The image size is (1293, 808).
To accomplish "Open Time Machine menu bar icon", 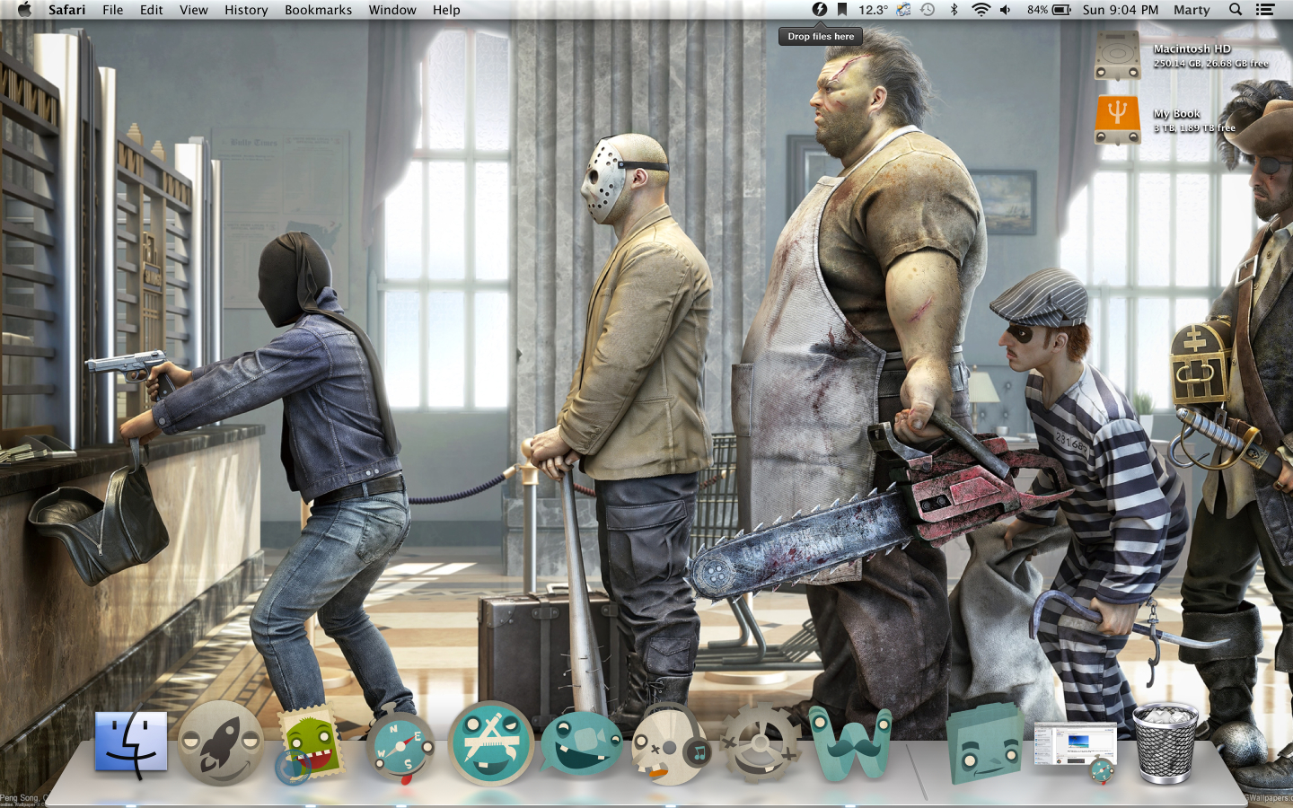I will coord(928,10).
